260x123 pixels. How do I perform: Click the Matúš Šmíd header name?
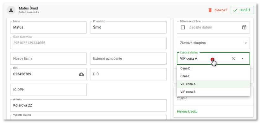coord(29,8)
